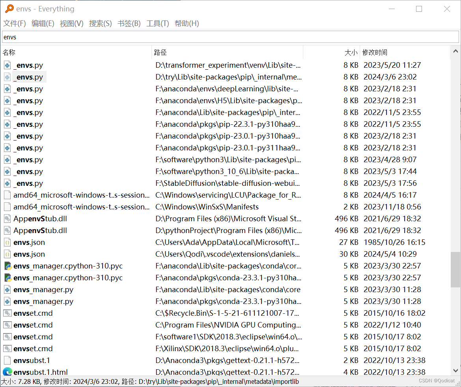Click cmd icon of envset.cmd in NVIDIA GPU Computing

coord(7,325)
